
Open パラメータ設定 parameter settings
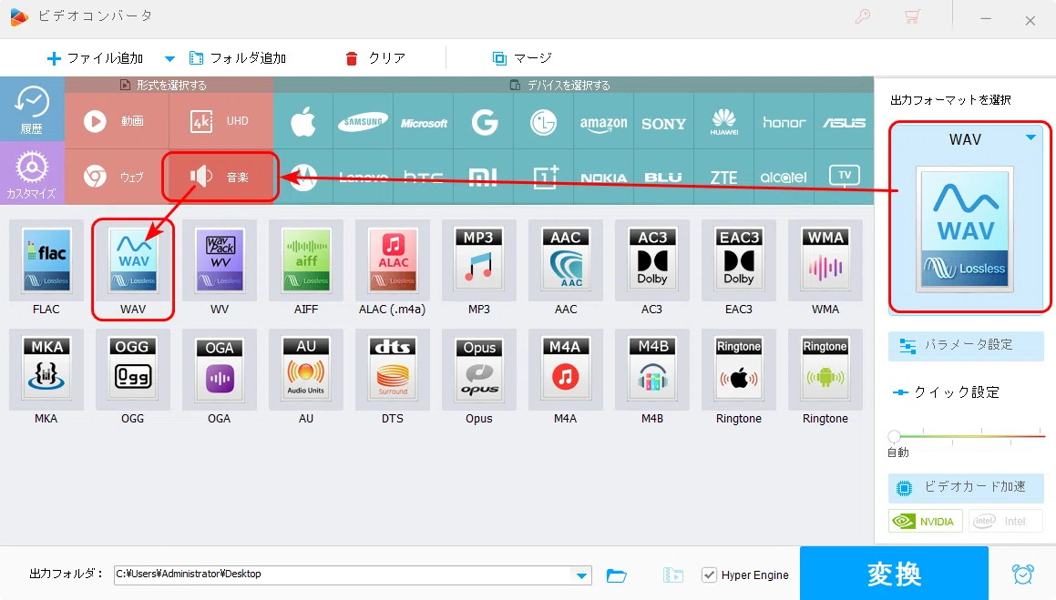[x=966, y=346]
